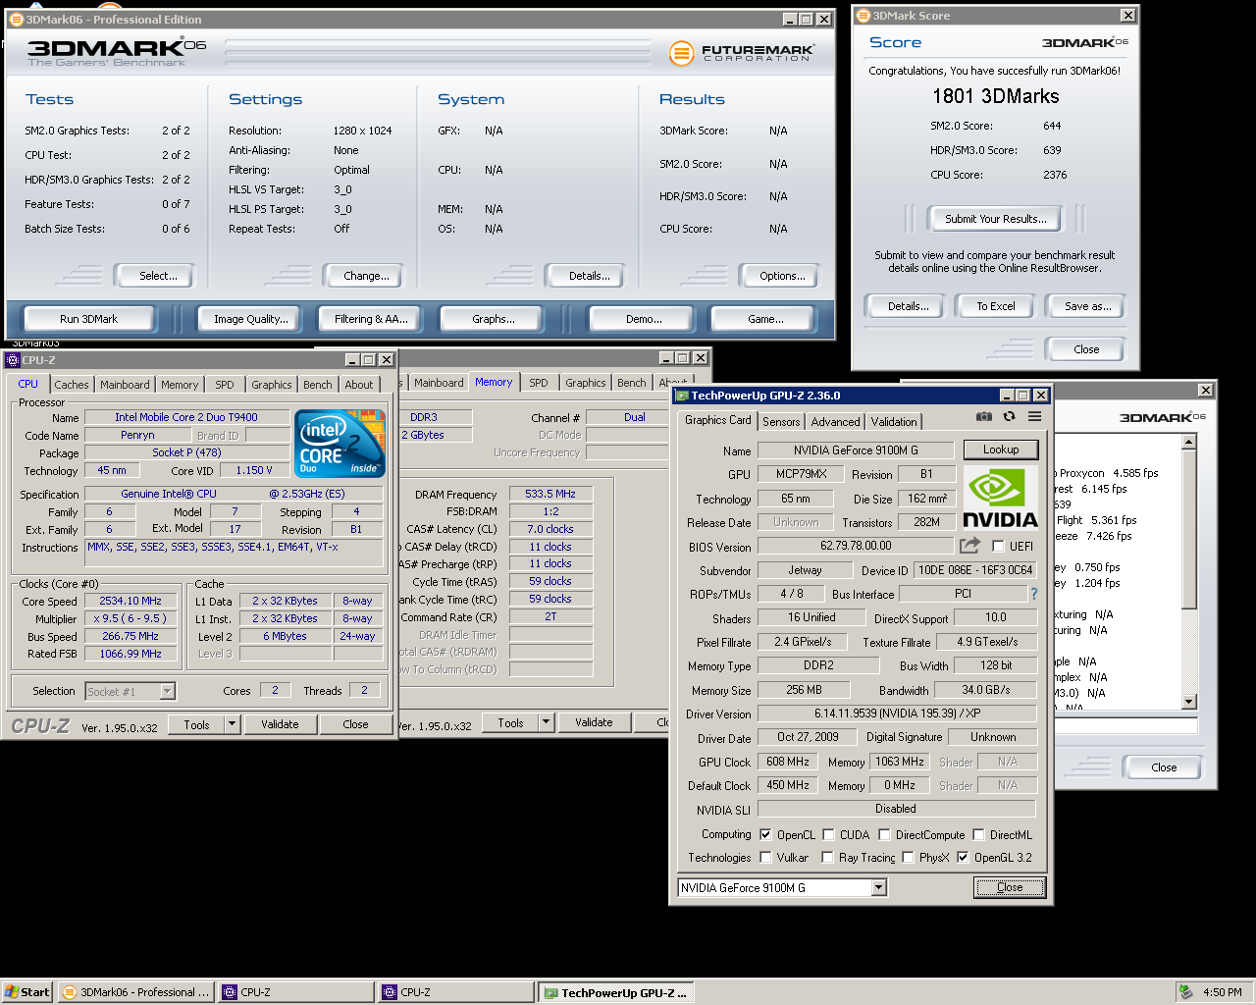Image resolution: width=1256 pixels, height=1005 pixels.
Task: Open the GPU-Z hamburger menu icon
Action: 1034,417
